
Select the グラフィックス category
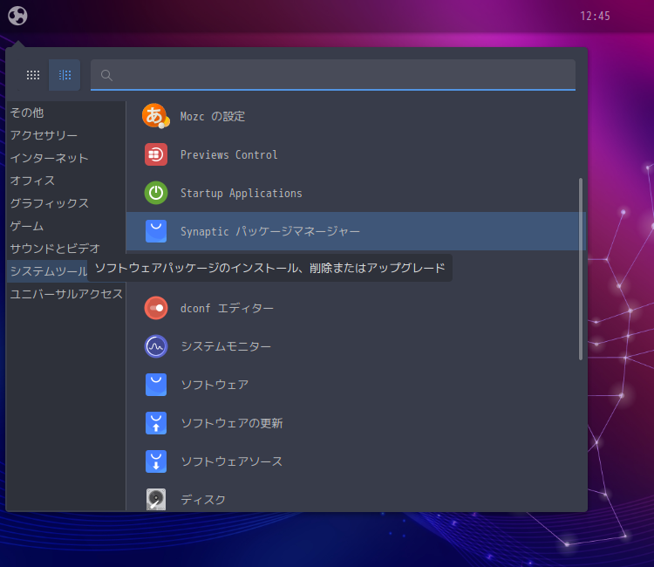[66, 203]
